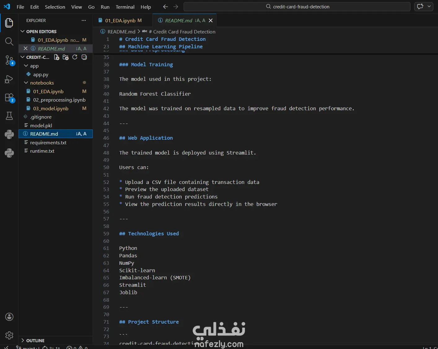Image resolution: width=438 pixels, height=349 pixels.
Task: Collapse the CREDIT-C... workspace folder section
Action: (22, 57)
